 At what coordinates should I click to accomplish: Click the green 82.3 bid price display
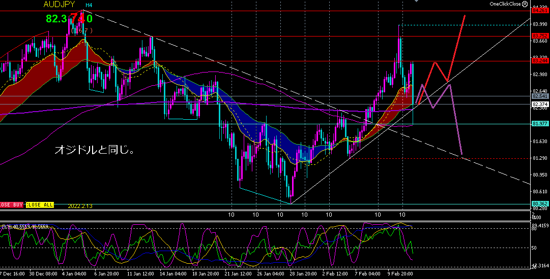(x=56, y=19)
